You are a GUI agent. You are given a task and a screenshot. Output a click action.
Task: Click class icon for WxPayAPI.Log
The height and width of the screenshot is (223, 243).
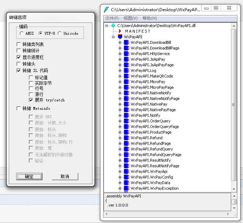126,70
